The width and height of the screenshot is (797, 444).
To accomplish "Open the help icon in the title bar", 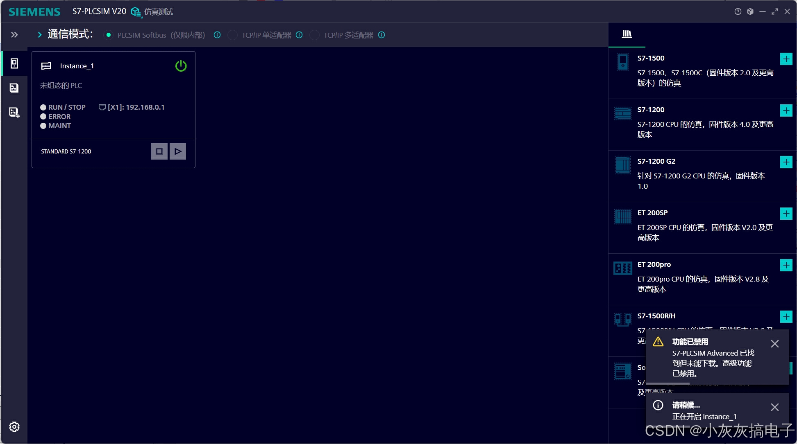I will point(738,12).
